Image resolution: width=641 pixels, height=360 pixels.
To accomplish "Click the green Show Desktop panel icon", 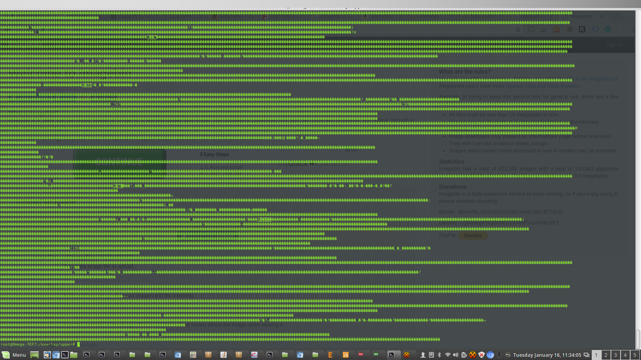I will click(34, 355).
